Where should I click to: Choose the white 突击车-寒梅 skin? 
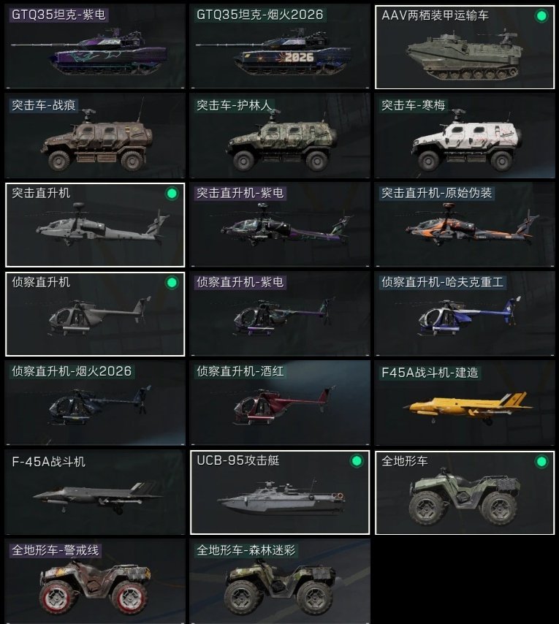465,136
